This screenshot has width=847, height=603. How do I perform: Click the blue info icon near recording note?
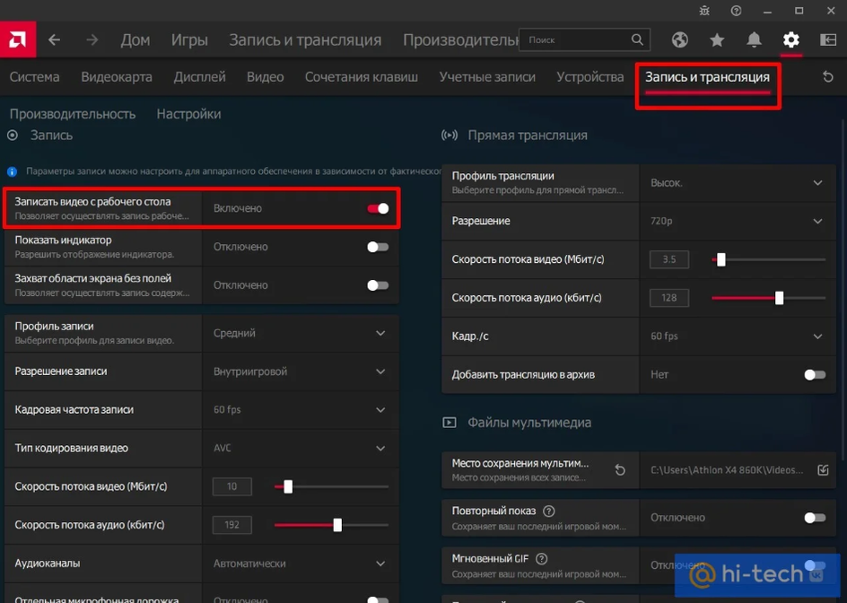click(12, 171)
